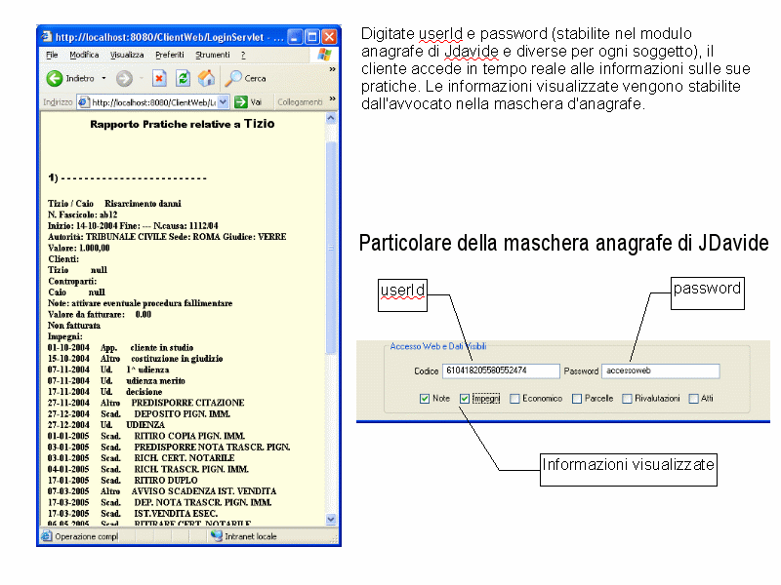
Task: Click the 'Accesso Web e Dati Visibili' group label
Action: (x=438, y=346)
